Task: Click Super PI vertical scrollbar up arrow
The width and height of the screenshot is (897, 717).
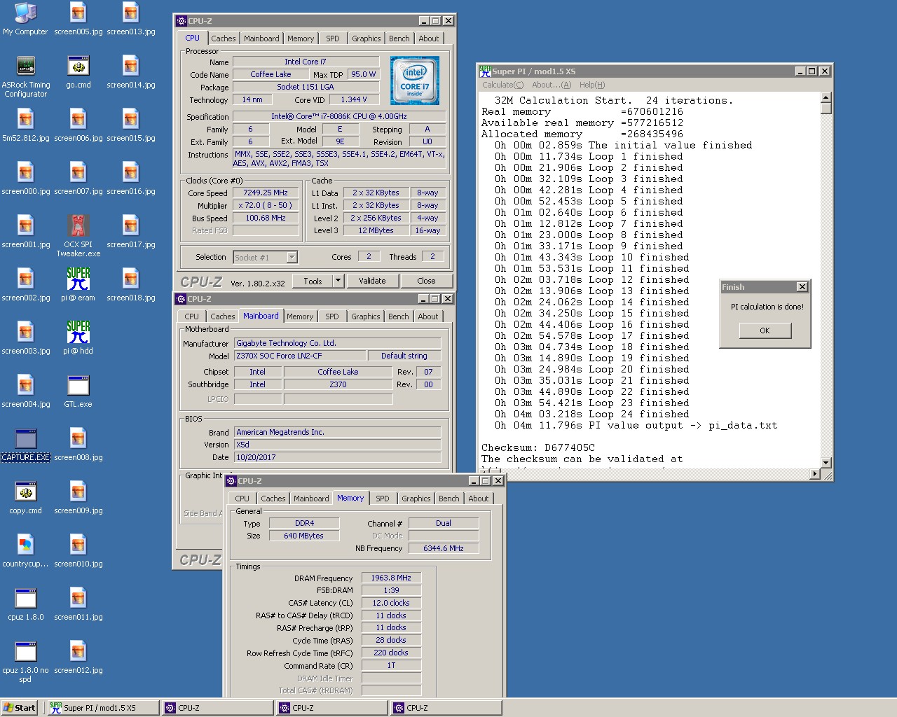Action: 826,97
